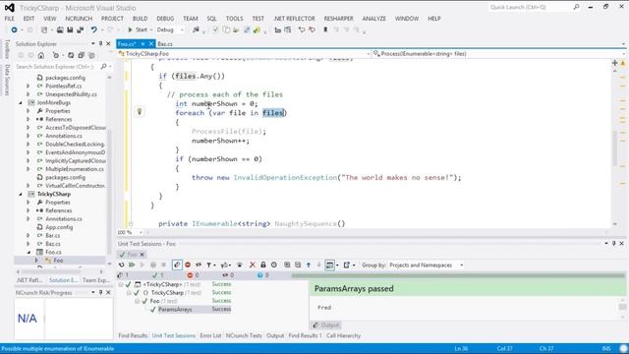Click the lock session icon in test toolbar
The height and width of the screenshot is (354, 629).
point(263,265)
